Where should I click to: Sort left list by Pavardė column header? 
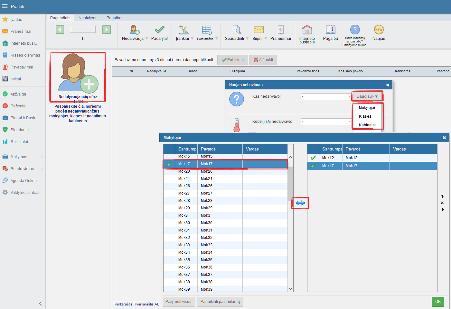tap(220, 149)
